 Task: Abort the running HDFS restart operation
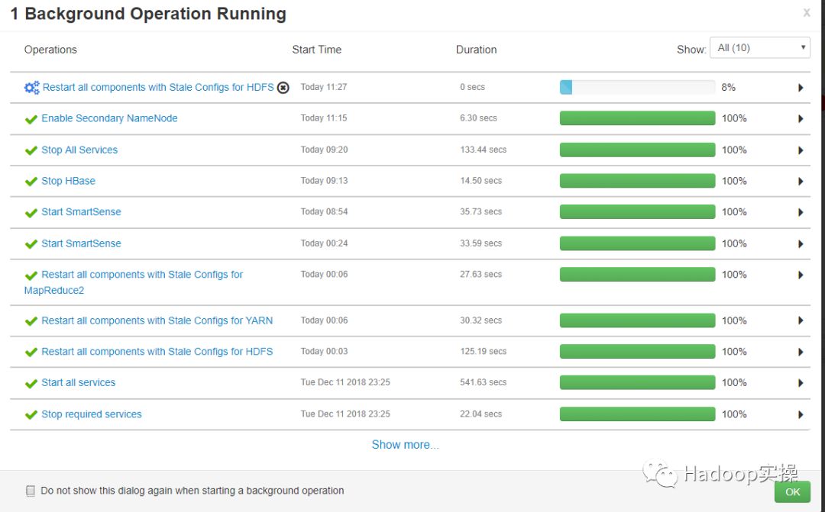[283, 88]
